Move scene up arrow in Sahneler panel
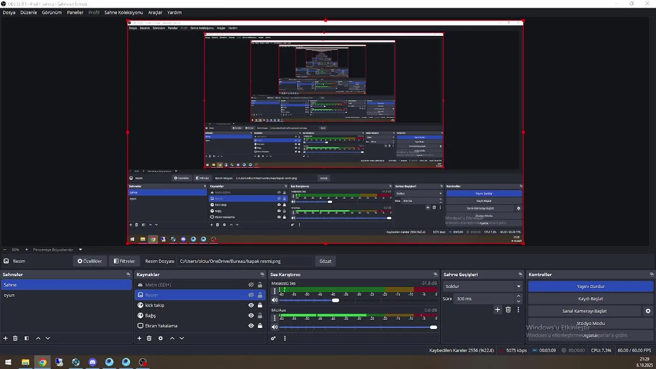 click(38, 338)
